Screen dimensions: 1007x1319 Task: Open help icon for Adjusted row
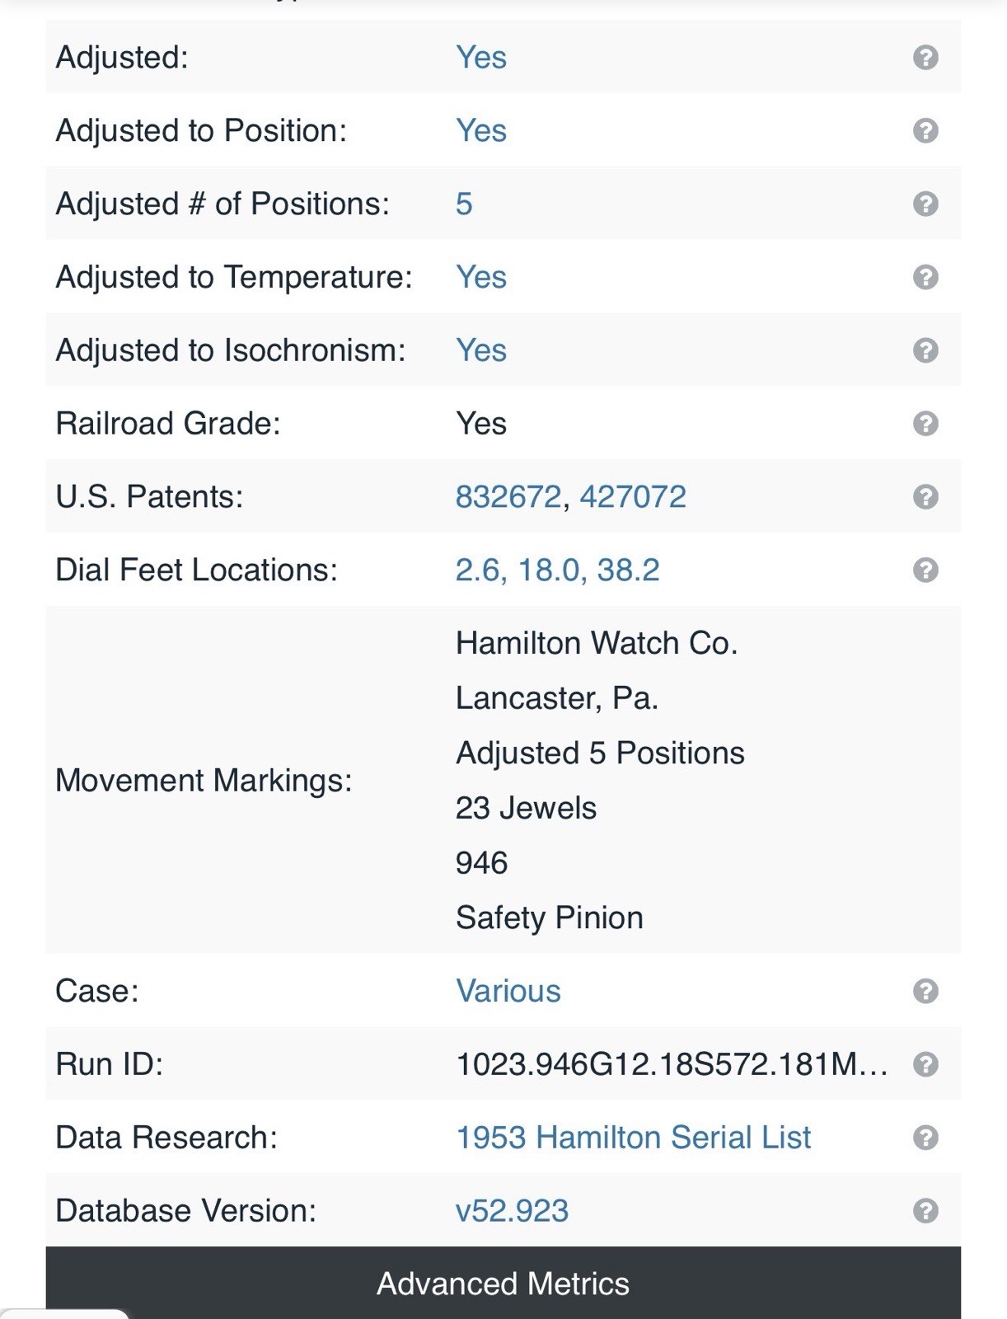pos(925,58)
